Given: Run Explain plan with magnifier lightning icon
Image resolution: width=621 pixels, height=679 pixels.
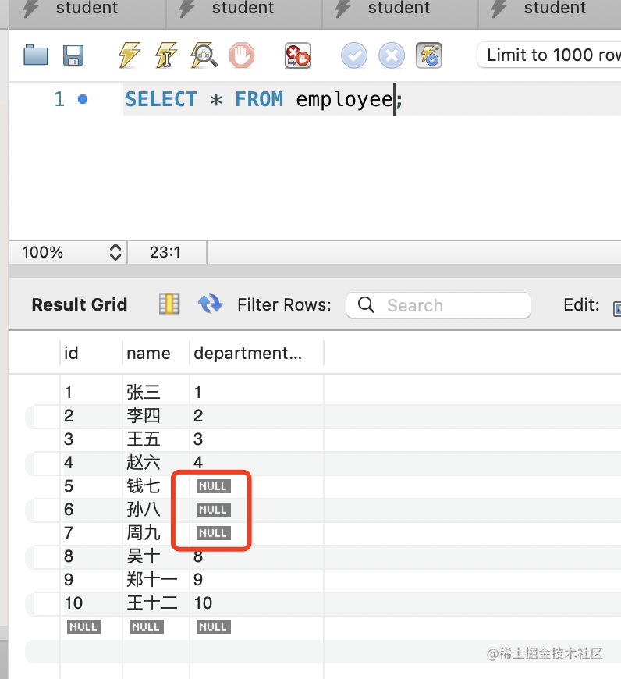Looking at the screenshot, I should (204, 55).
